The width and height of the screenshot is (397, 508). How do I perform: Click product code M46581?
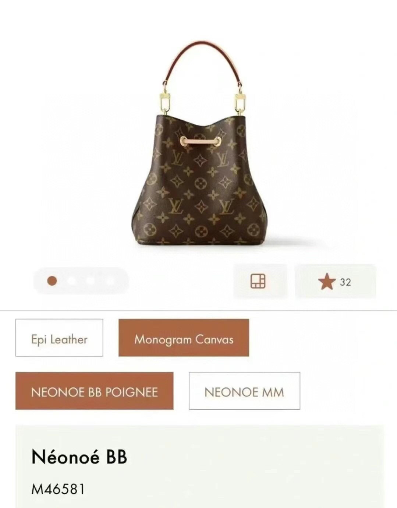point(58,489)
